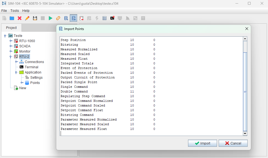This screenshot has height=158, width=268.
Task: Click the orange chain link toolbar icon
Action: [58, 18]
